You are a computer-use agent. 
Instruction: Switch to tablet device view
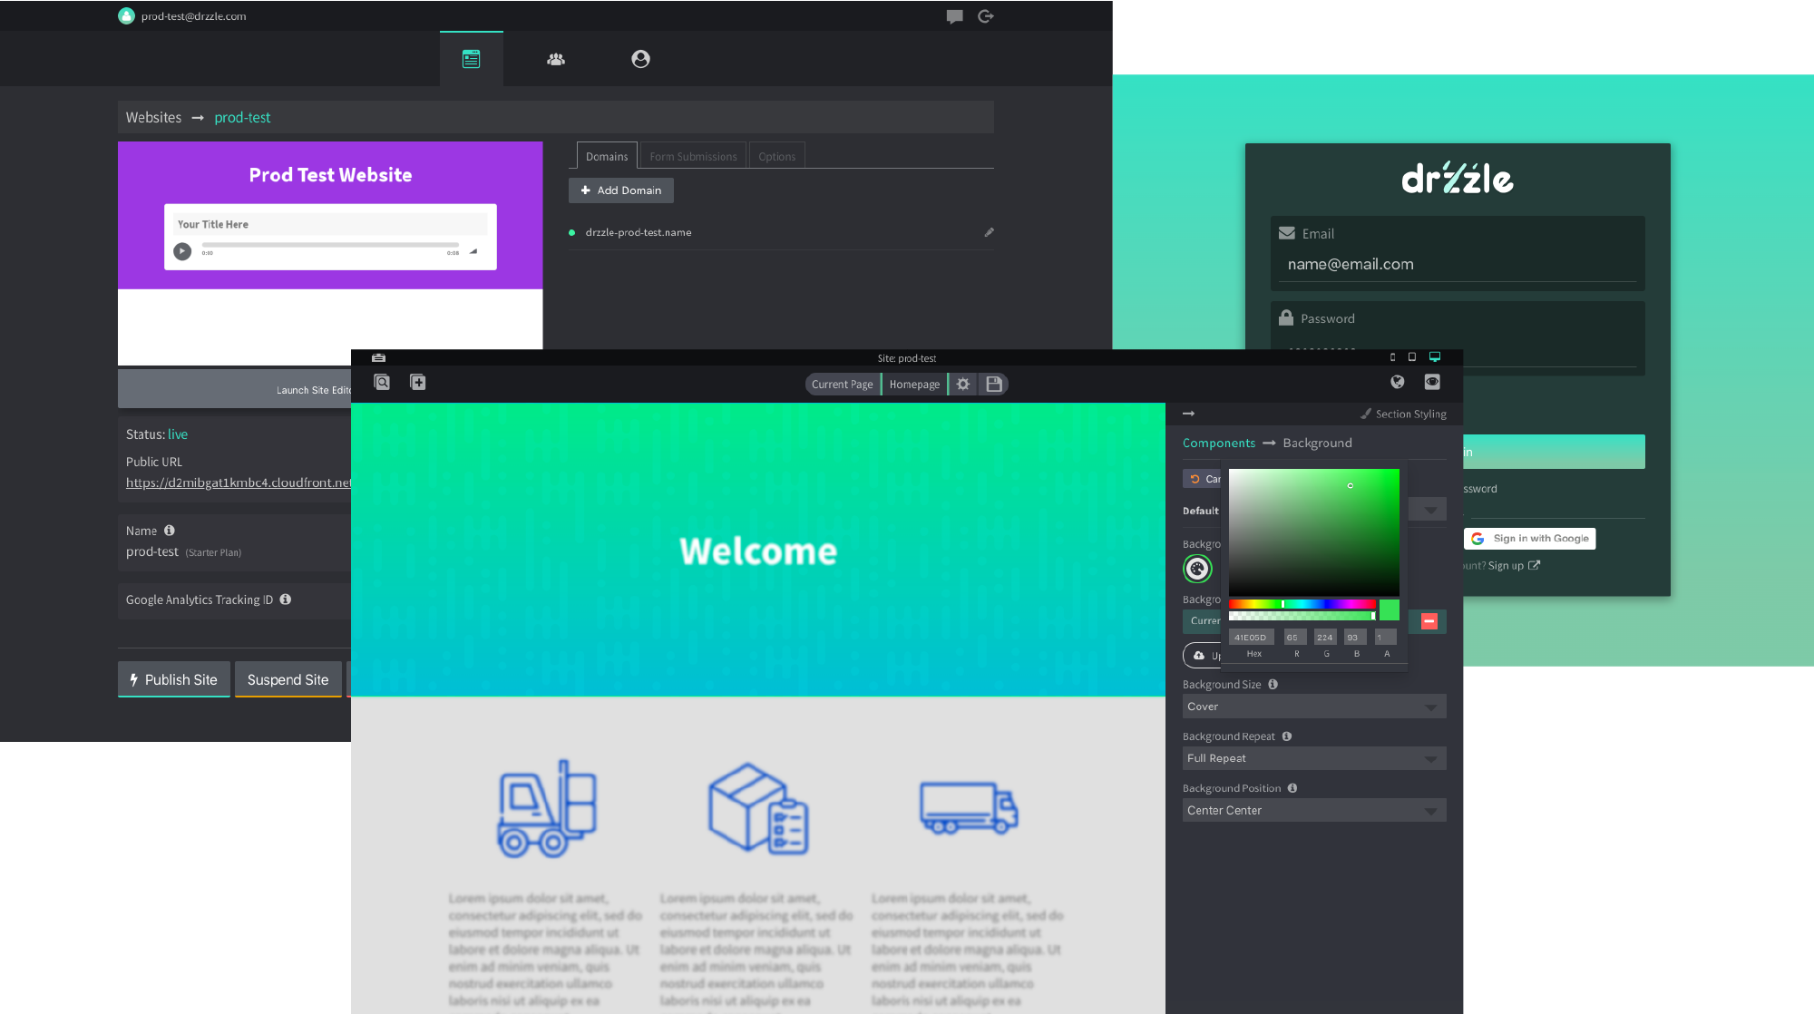click(x=1412, y=357)
